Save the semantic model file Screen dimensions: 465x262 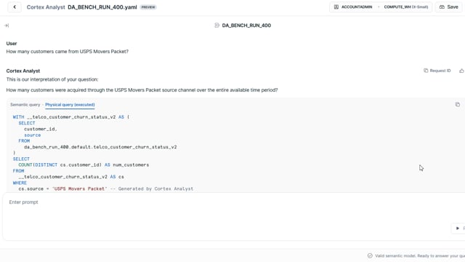[448, 7]
